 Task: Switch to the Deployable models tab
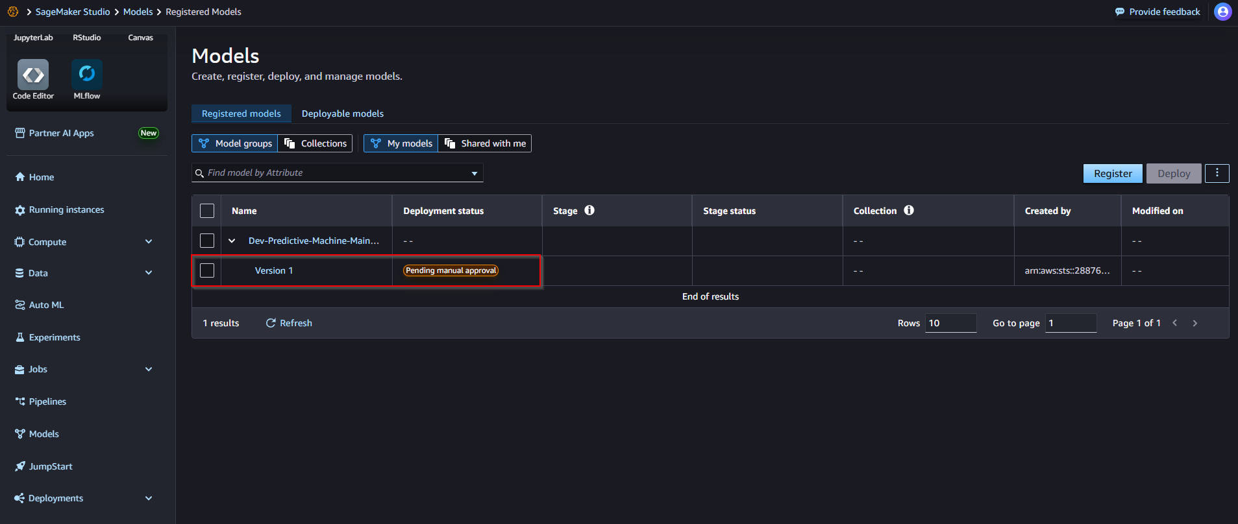(x=343, y=113)
